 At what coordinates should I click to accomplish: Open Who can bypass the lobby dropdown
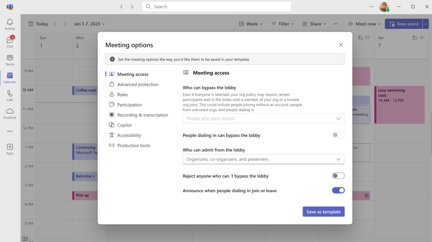(x=264, y=119)
